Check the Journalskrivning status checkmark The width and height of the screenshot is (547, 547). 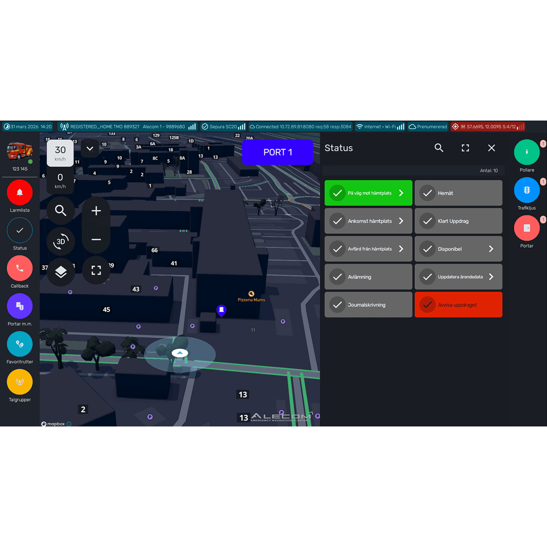337,304
